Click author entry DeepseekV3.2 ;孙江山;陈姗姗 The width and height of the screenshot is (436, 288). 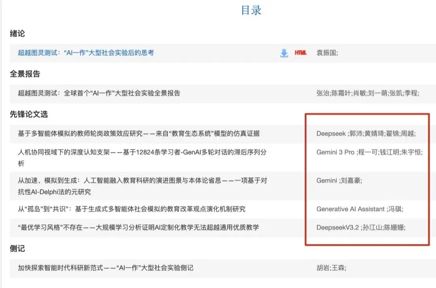[361, 227]
